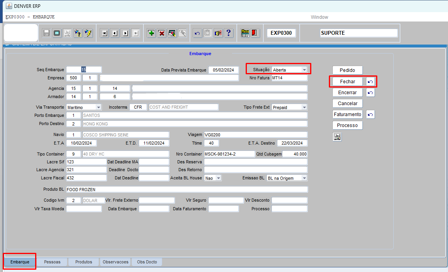Go to the next record
This screenshot has height=272, width=448.
click(125, 33)
